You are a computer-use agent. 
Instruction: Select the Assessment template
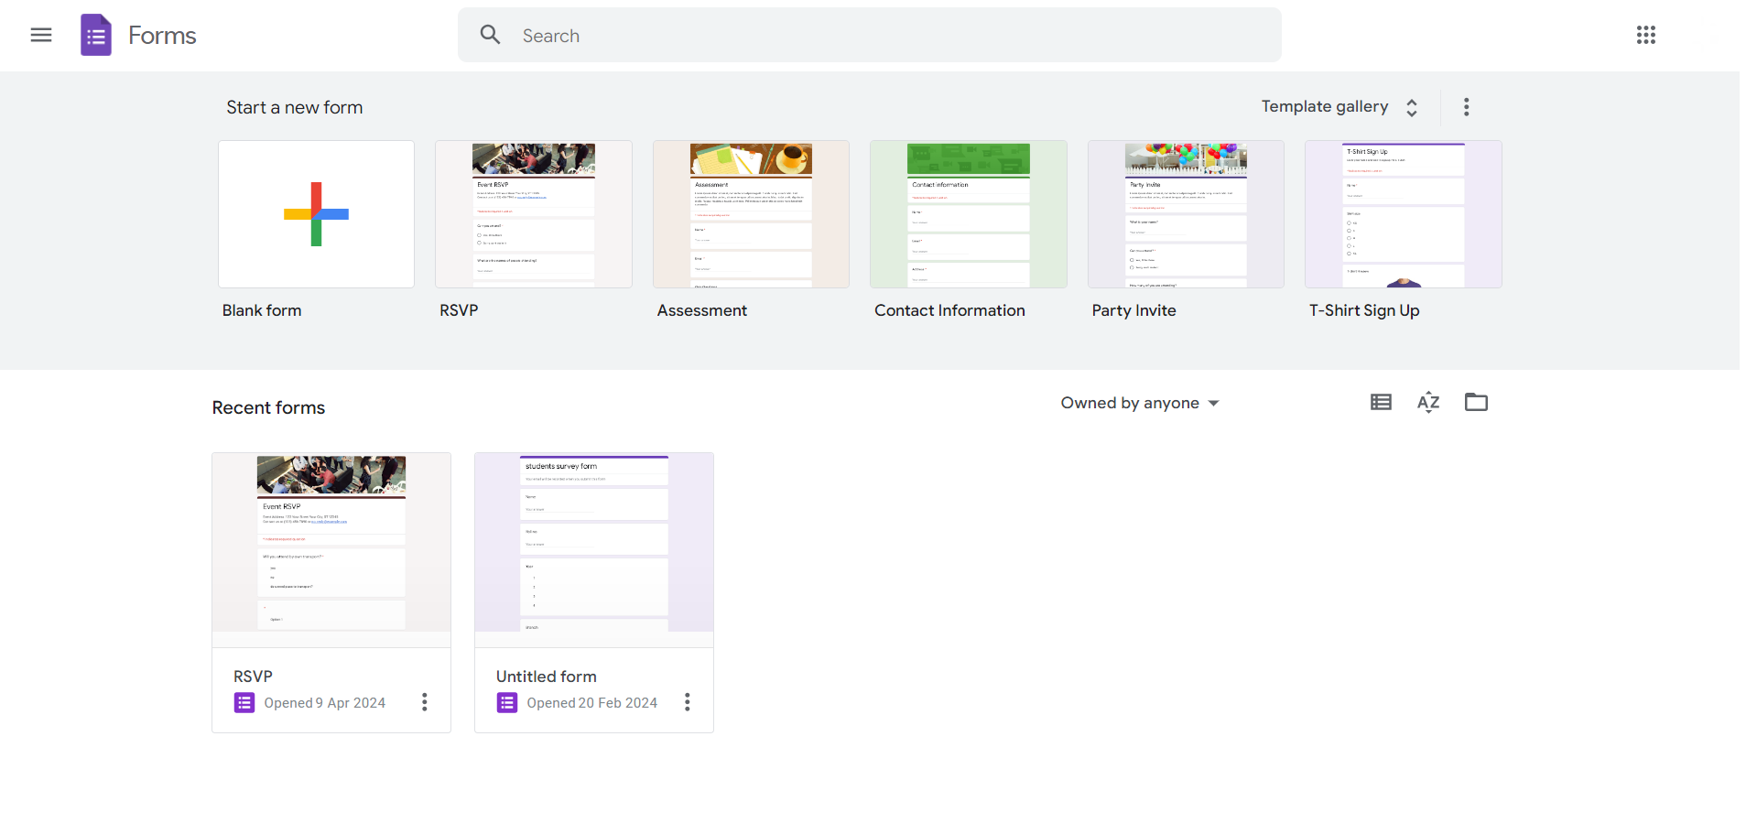click(x=751, y=214)
